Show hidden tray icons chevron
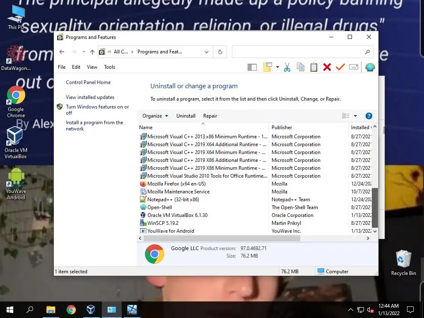The width and height of the screenshot is (424, 318). [x=350, y=310]
